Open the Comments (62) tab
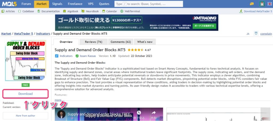This screenshot has height=121, width=273. point(121,42)
